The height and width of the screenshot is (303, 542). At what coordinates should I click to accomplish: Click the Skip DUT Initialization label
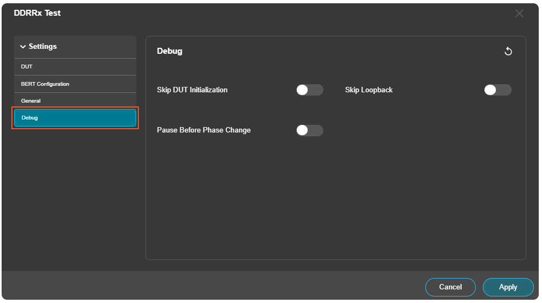coord(192,90)
